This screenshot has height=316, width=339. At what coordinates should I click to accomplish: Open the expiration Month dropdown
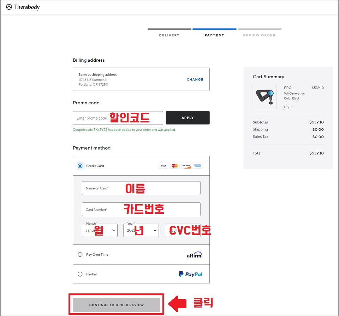pyautogui.click(x=100, y=230)
